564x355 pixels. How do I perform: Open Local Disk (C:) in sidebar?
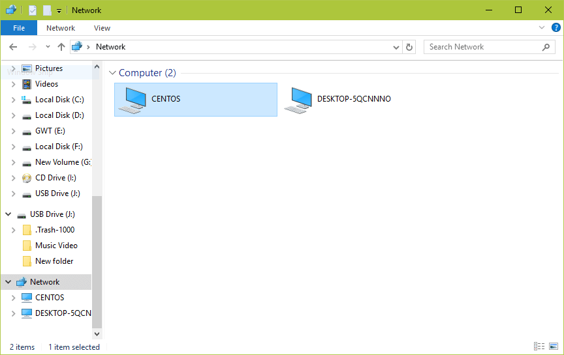(x=59, y=100)
